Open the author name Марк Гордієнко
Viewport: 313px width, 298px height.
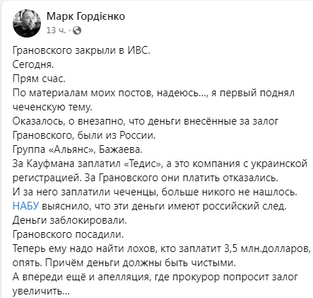point(85,16)
